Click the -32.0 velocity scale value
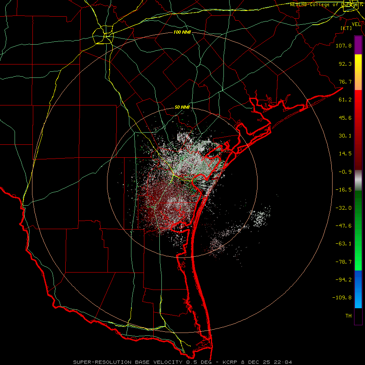Image resolution: width=365 pixels, height=365 pixels. (344, 208)
